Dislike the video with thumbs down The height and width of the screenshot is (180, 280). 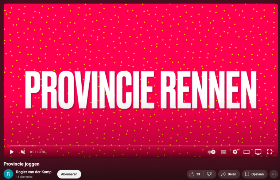pyautogui.click(x=209, y=174)
